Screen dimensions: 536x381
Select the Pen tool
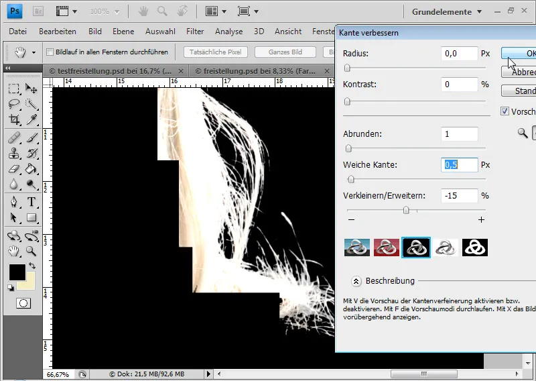click(x=13, y=202)
